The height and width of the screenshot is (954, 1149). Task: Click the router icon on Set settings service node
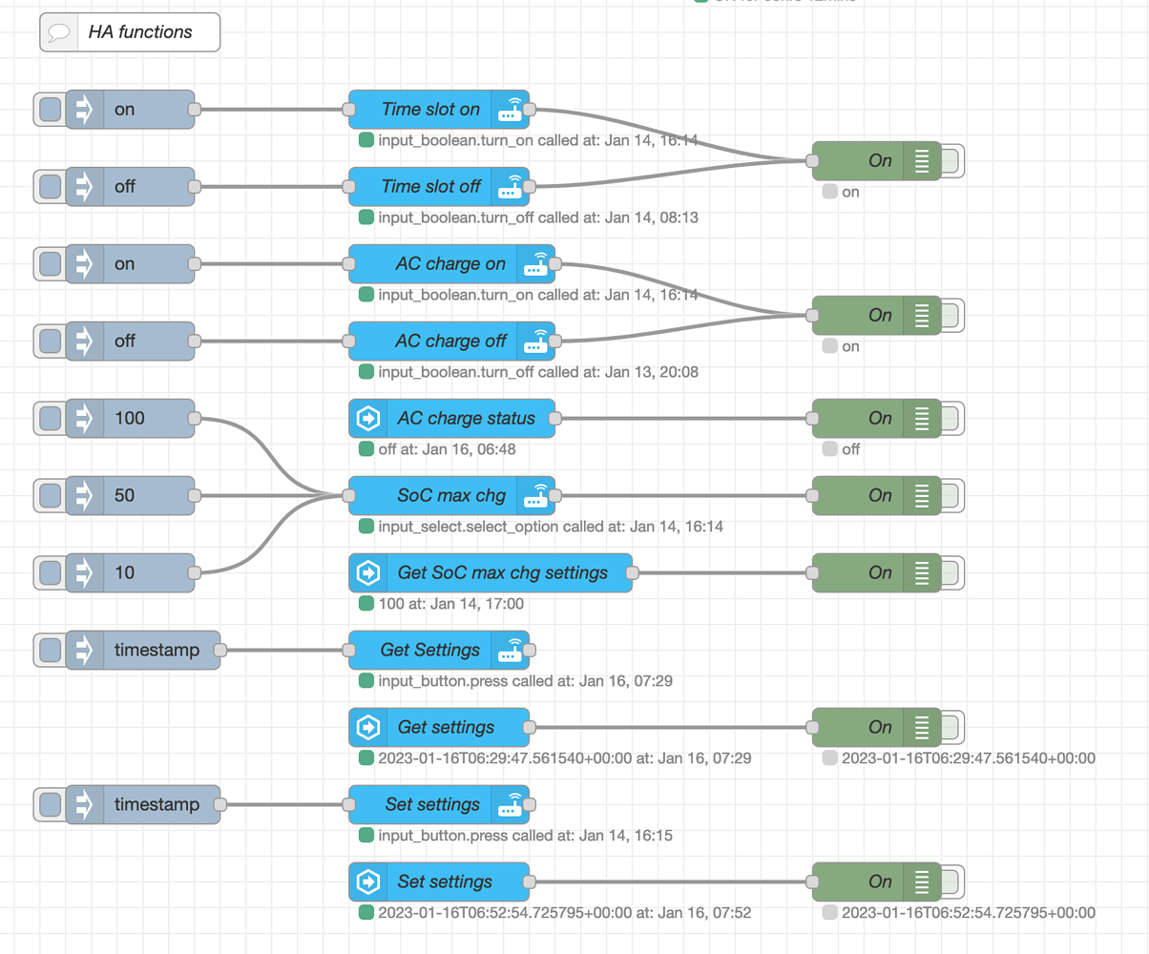pyautogui.click(x=510, y=804)
